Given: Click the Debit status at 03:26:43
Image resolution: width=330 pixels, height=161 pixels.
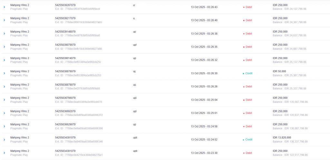Looking at the screenshot, I should (x=248, y=7).
